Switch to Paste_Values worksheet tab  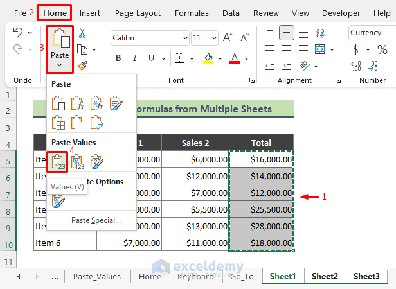[97, 276]
